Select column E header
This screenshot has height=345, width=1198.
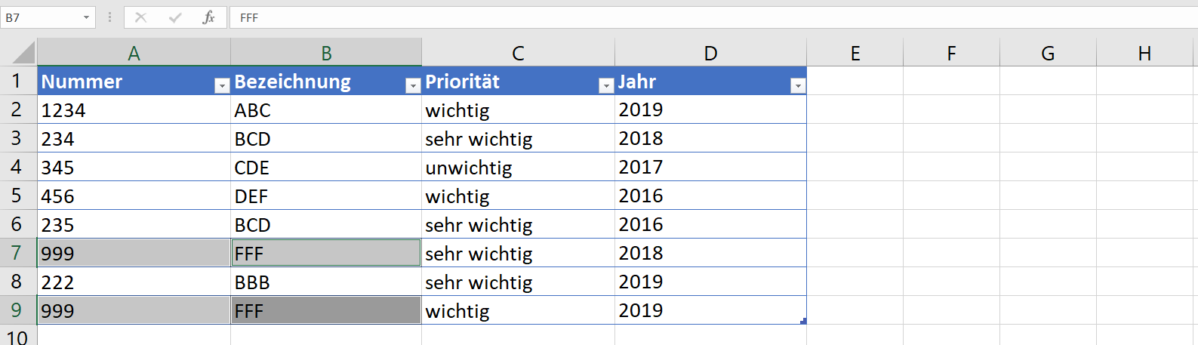tap(855, 53)
